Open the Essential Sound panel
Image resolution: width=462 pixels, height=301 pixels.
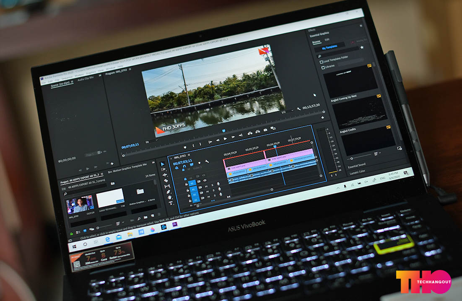(x=356, y=166)
